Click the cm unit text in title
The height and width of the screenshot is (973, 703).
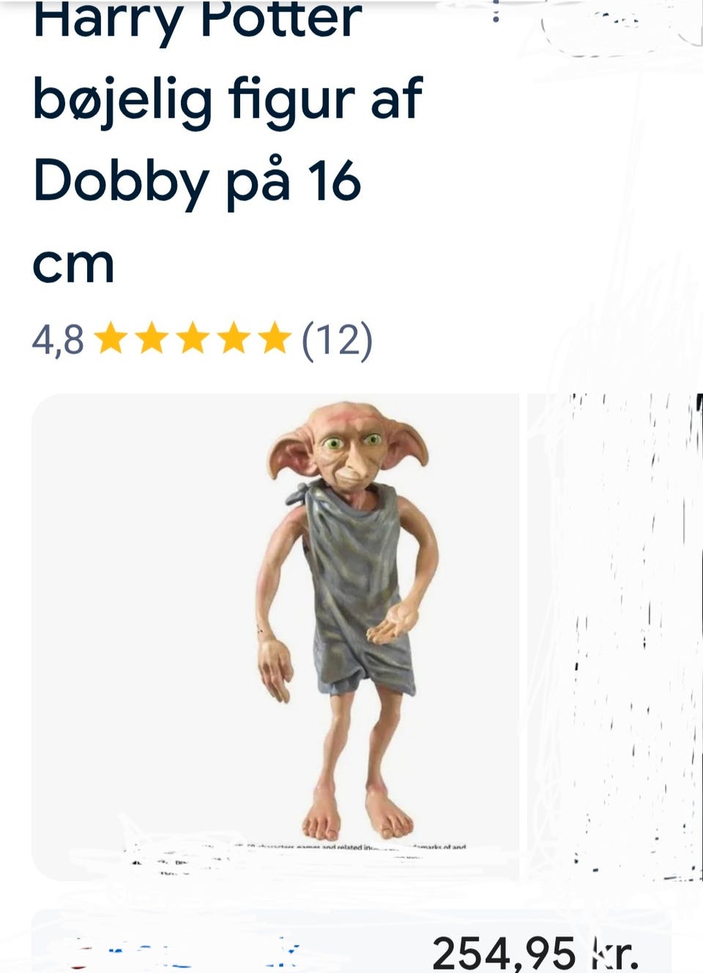(73, 265)
